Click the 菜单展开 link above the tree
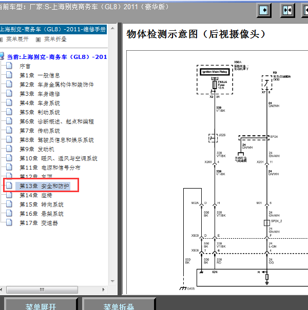 point(17,39)
